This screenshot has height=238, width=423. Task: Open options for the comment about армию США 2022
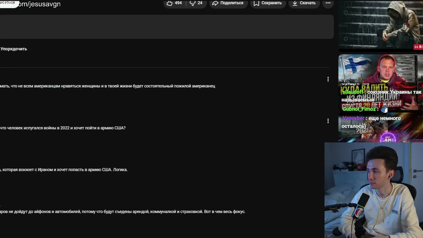pos(328,121)
